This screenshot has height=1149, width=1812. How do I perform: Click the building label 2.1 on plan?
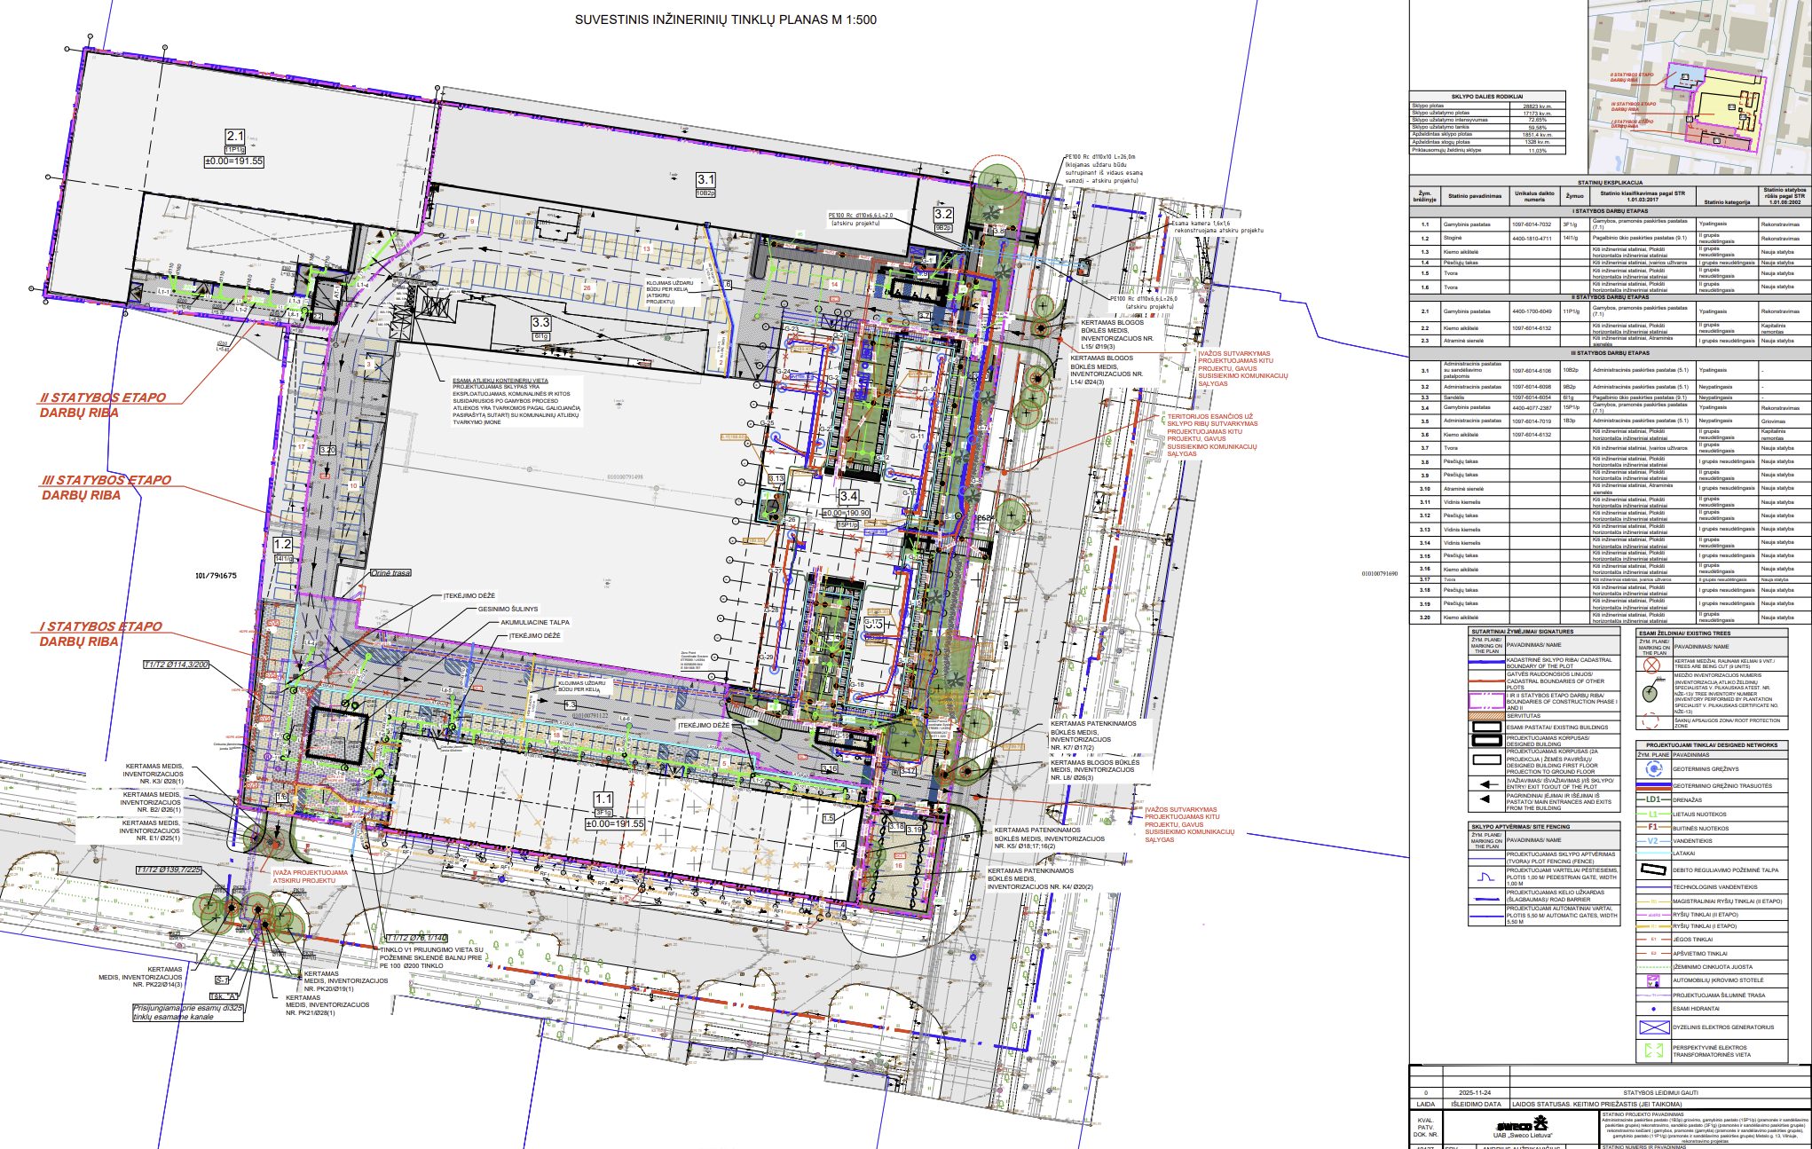[x=234, y=136]
